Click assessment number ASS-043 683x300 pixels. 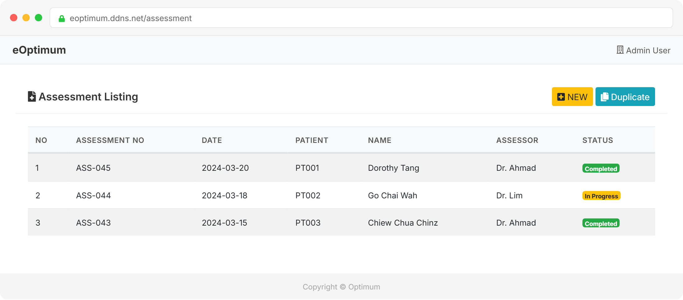pyautogui.click(x=93, y=223)
